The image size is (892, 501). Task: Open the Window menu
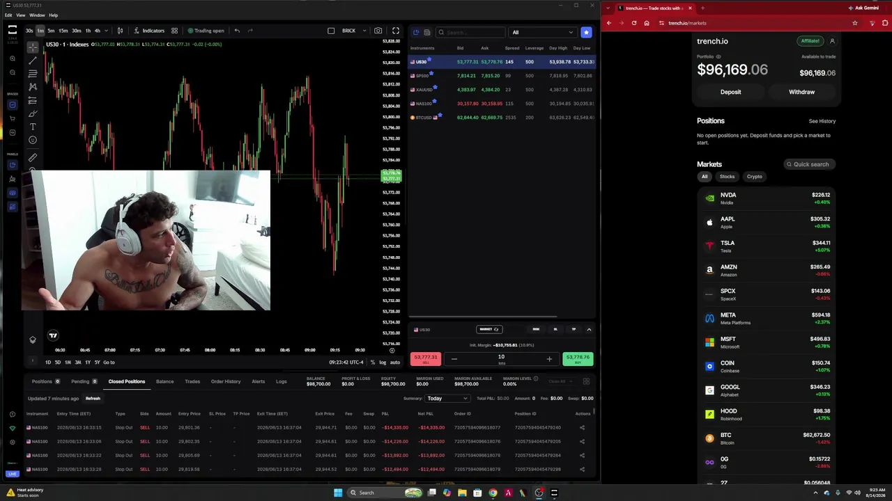[x=37, y=15]
